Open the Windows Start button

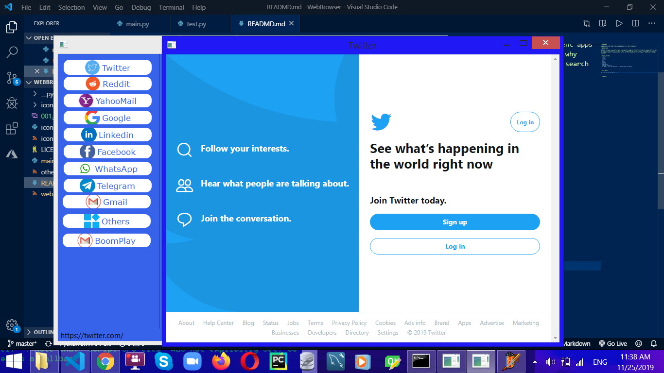pyautogui.click(x=14, y=361)
